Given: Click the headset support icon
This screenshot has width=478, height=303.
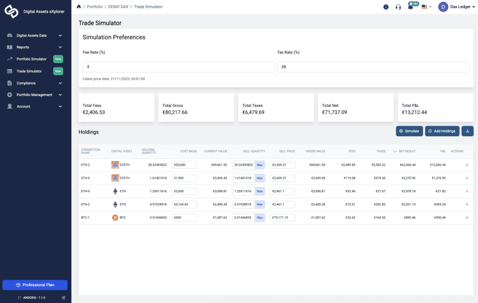Looking at the screenshot, I should [398, 7].
